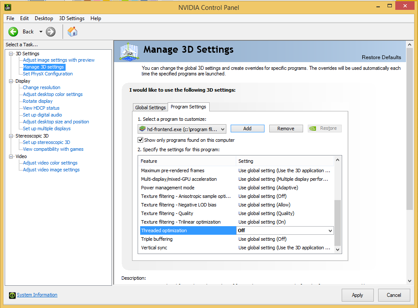Image resolution: width=418 pixels, height=308 pixels.
Task: Open the File menu
Action: (x=10, y=18)
